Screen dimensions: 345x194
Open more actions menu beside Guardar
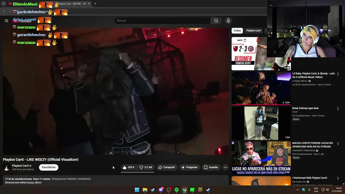coord(226,167)
